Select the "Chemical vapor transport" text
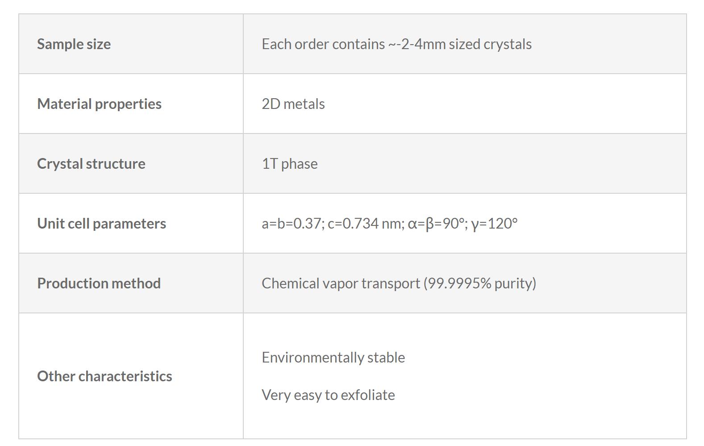 (x=341, y=283)
